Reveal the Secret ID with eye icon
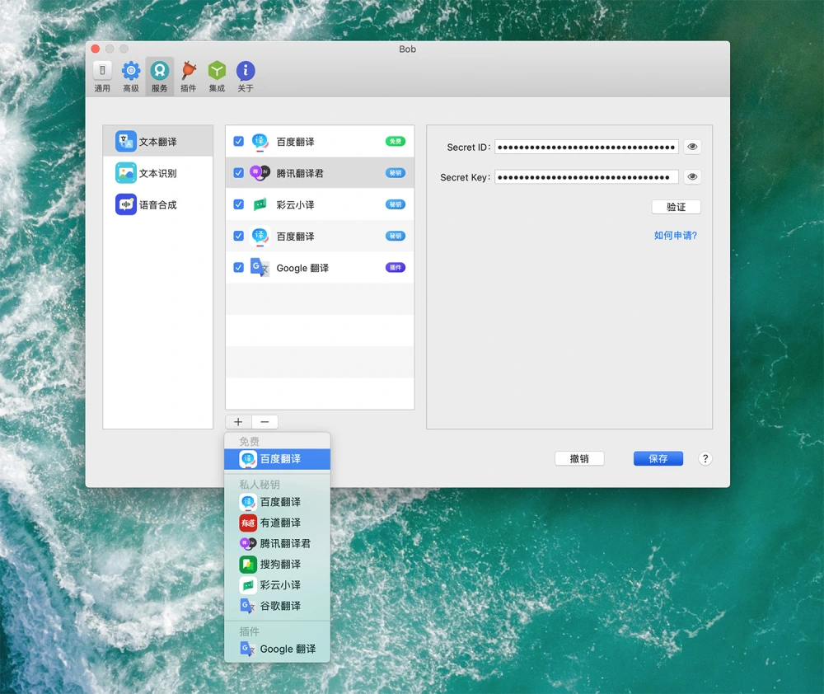Image resolution: width=824 pixels, height=694 pixels. (692, 147)
